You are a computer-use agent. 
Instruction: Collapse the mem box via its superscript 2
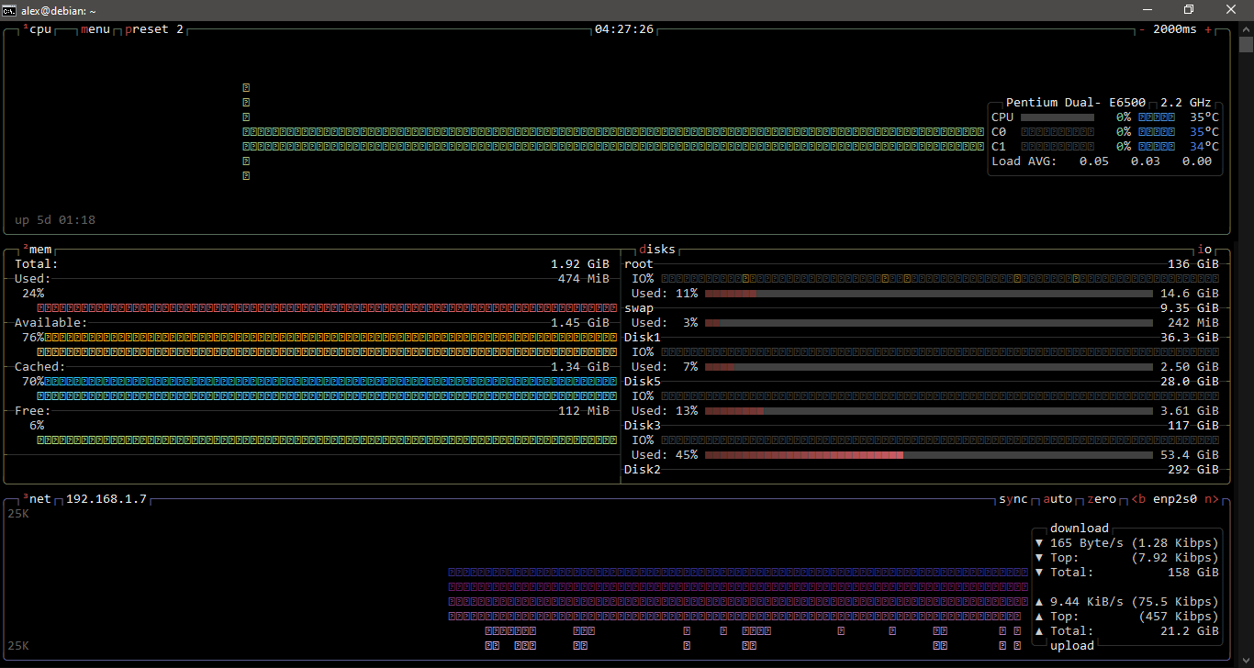click(x=24, y=247)
